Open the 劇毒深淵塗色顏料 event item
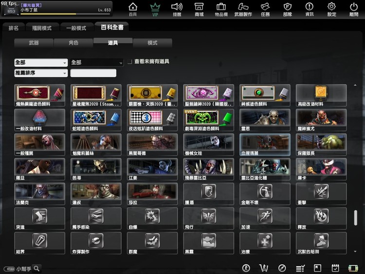 (209, 120)
